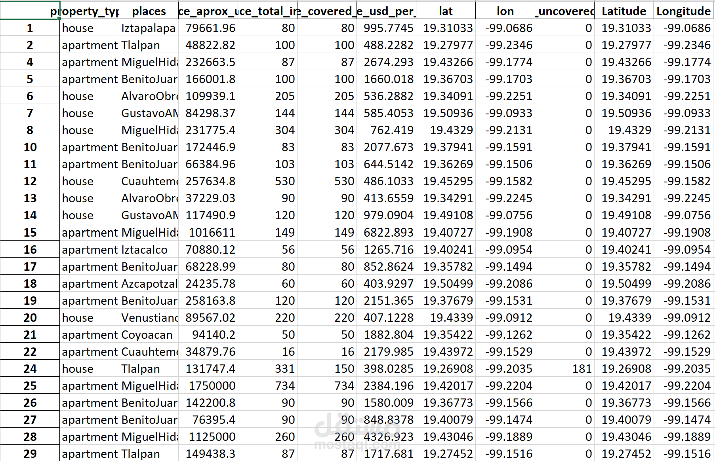Screen dimensions: 715x461
Task: Select the property_type header cell
Action: coord(89,11)
